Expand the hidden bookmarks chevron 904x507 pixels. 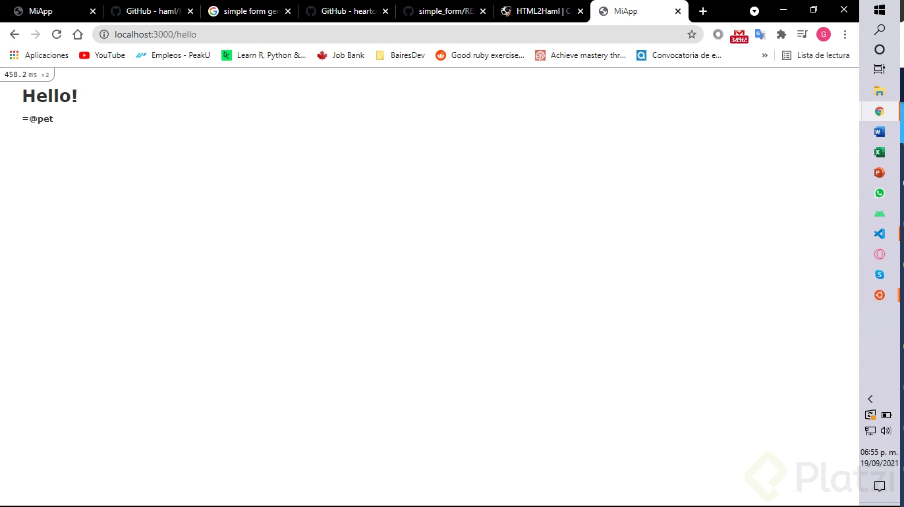764,55
